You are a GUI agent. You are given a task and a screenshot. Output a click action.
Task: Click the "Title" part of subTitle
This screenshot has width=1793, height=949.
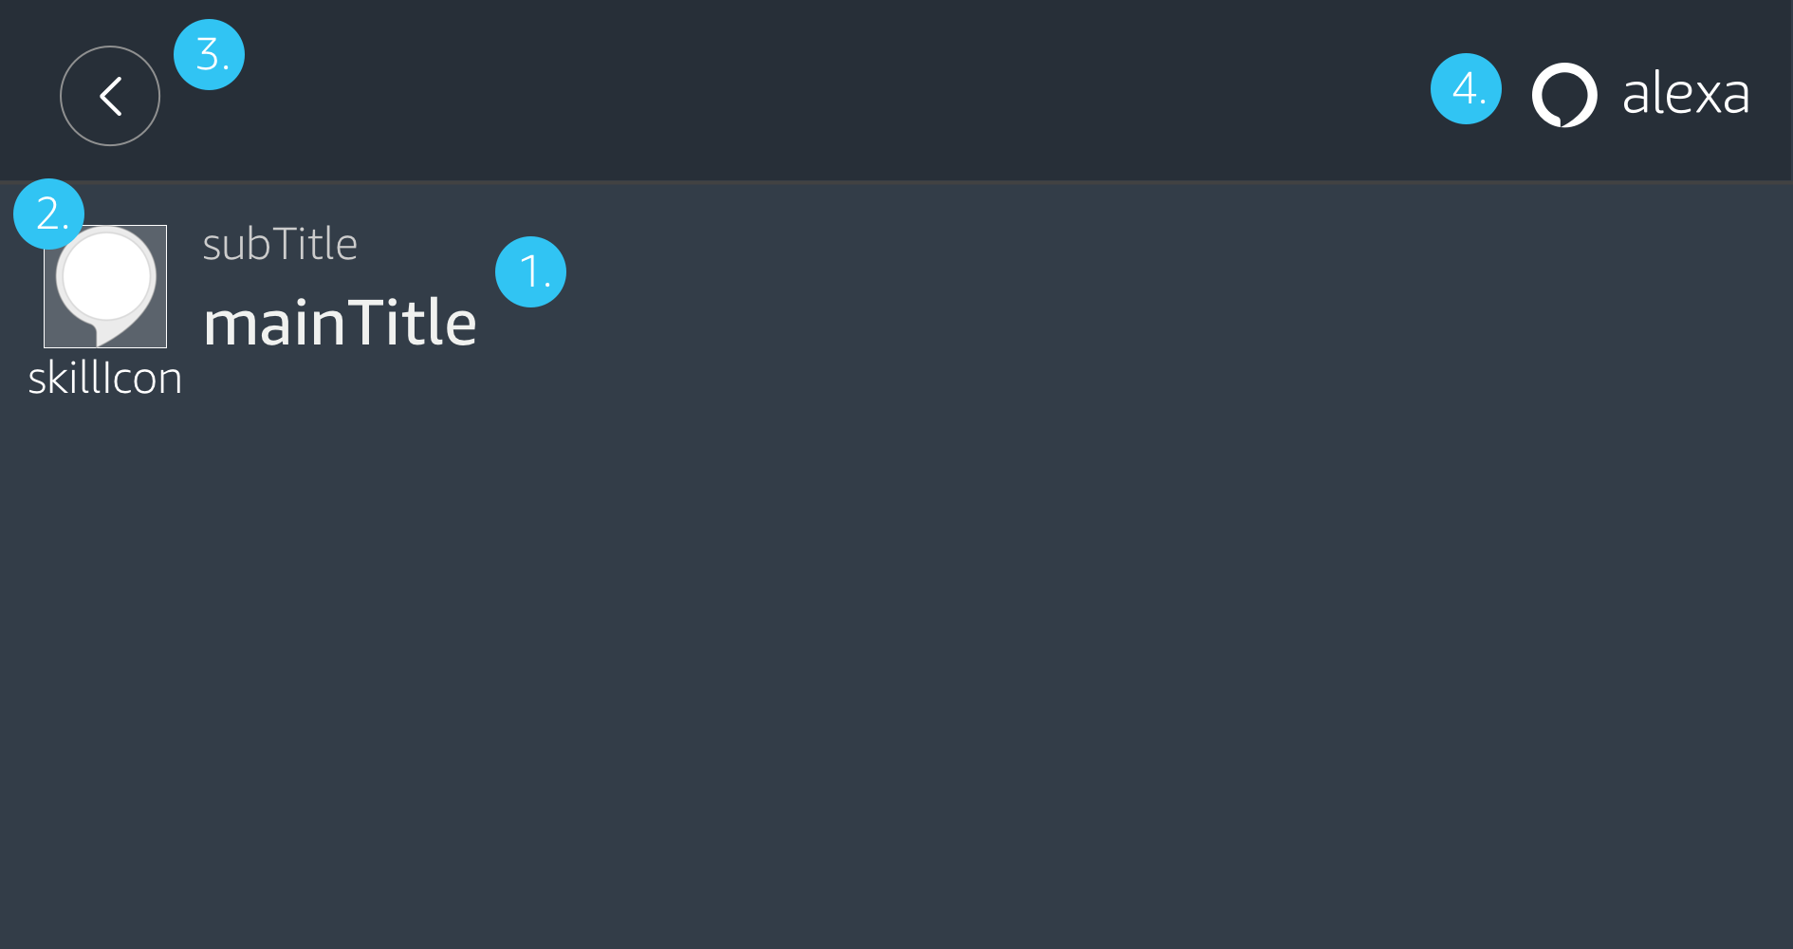coord(315,245)
